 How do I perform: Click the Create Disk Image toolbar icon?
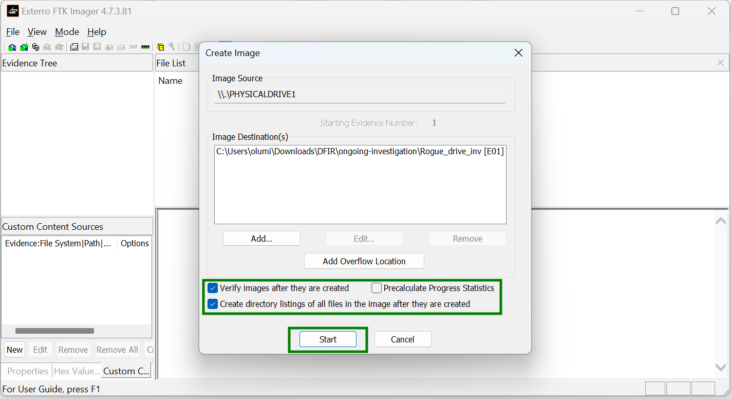pos(74,47)
